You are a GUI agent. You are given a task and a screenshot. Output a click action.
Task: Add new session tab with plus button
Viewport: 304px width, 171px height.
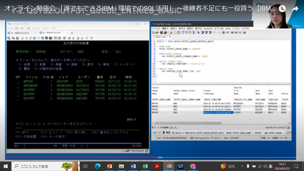[x=72, y=33]
